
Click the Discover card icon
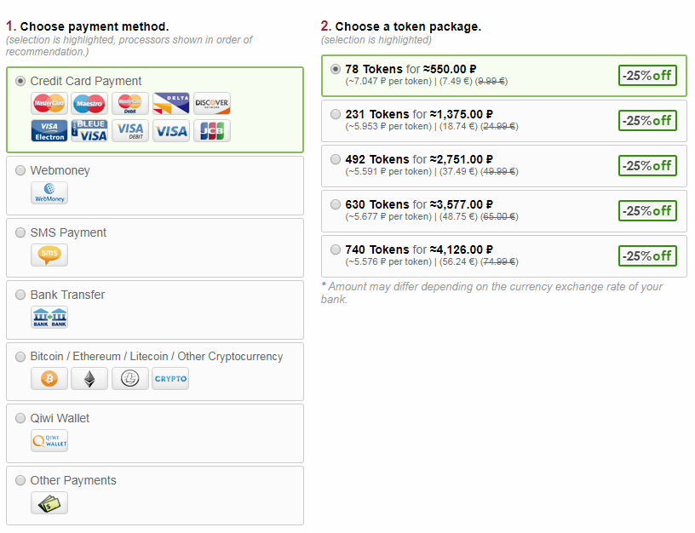(212, 104)
